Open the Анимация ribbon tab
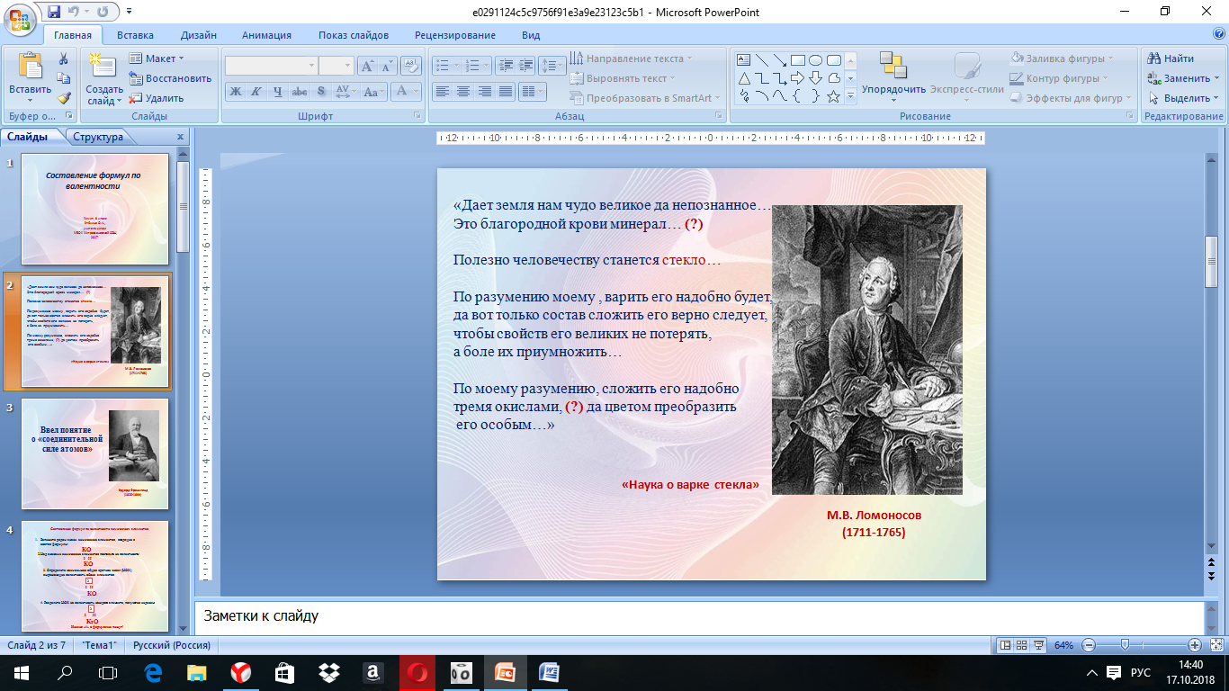This screenshot has width=1229, height=691. pyautogui.click(x=266, y=35)
